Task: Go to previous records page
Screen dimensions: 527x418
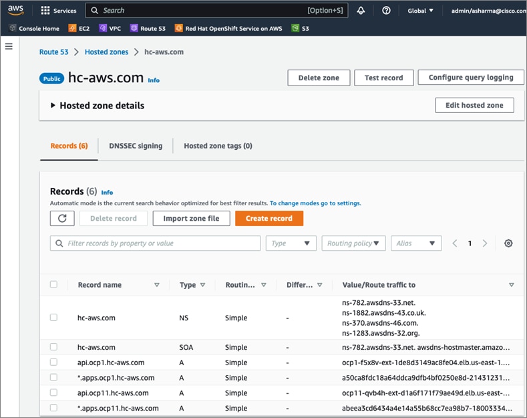Action: point(455,243)
